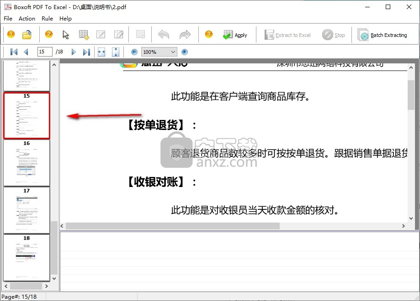Image resolution: width=420 pixels, height=301 pixels.
Task: Jump to the last page
Action: click(86, 52)
